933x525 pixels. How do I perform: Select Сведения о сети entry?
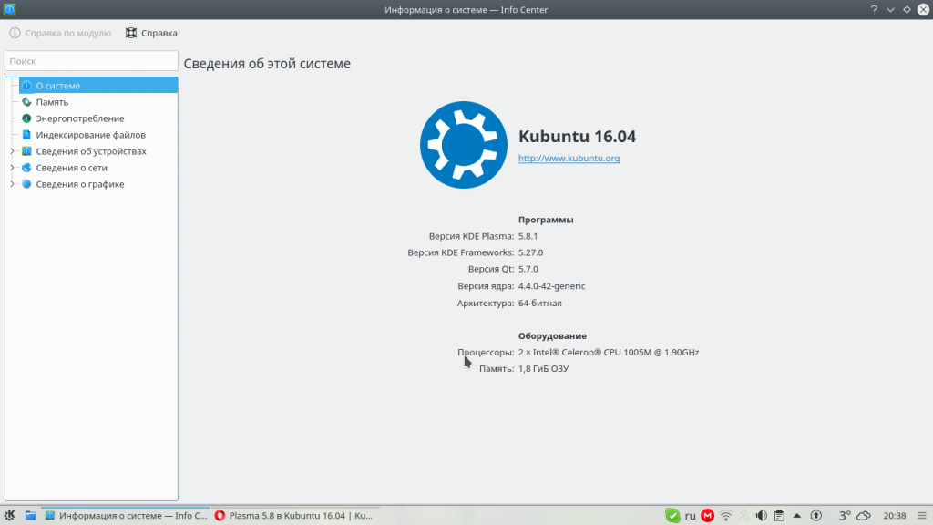click(x=71, y=168)
